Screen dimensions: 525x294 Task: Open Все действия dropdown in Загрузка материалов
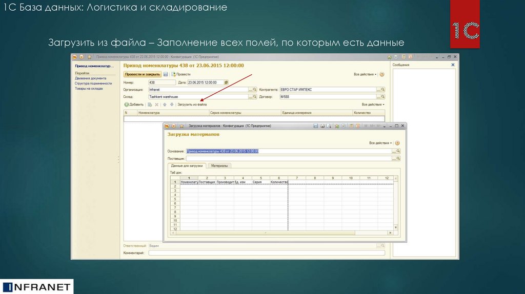(380, 143)
